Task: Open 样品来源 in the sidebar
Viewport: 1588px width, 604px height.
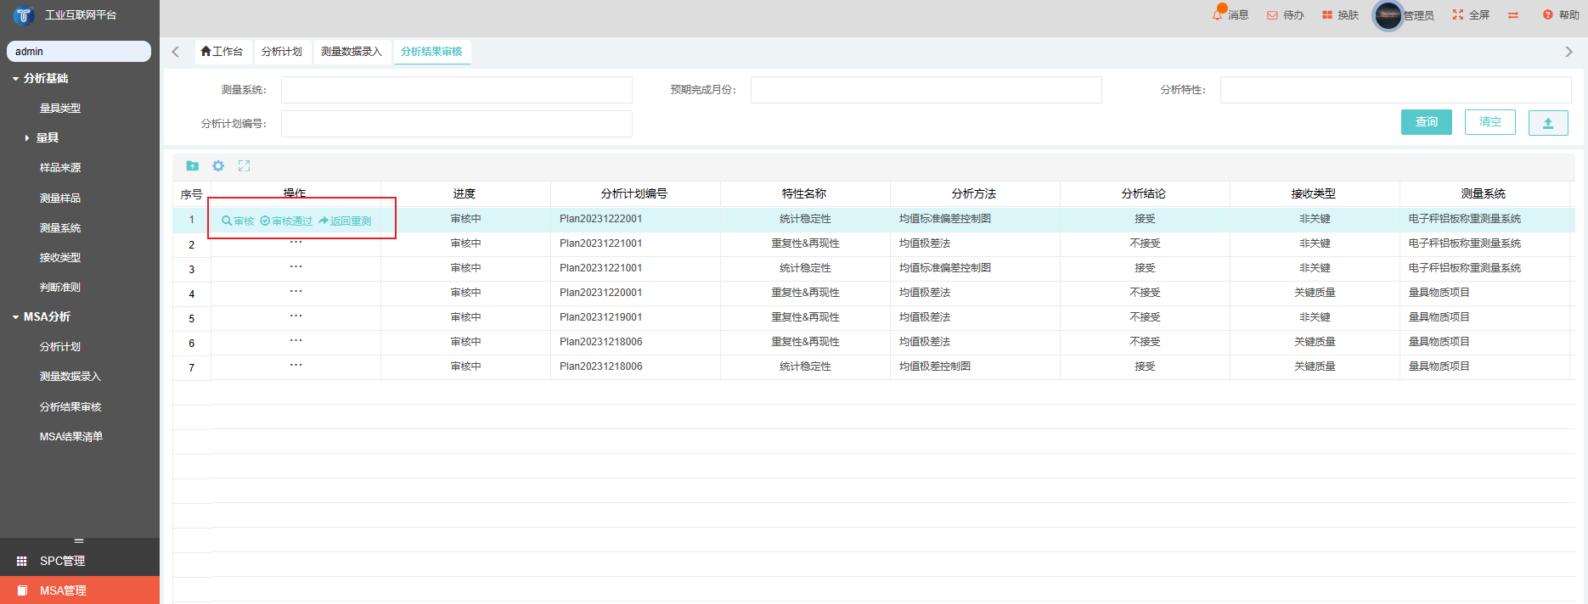Action: (60, 168)
